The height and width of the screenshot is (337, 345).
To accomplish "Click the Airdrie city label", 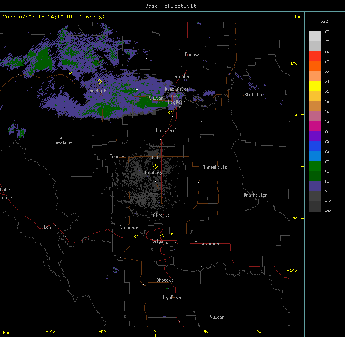I will [161, 215].
